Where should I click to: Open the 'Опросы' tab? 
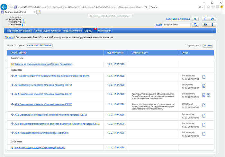[x=88, y=31]
